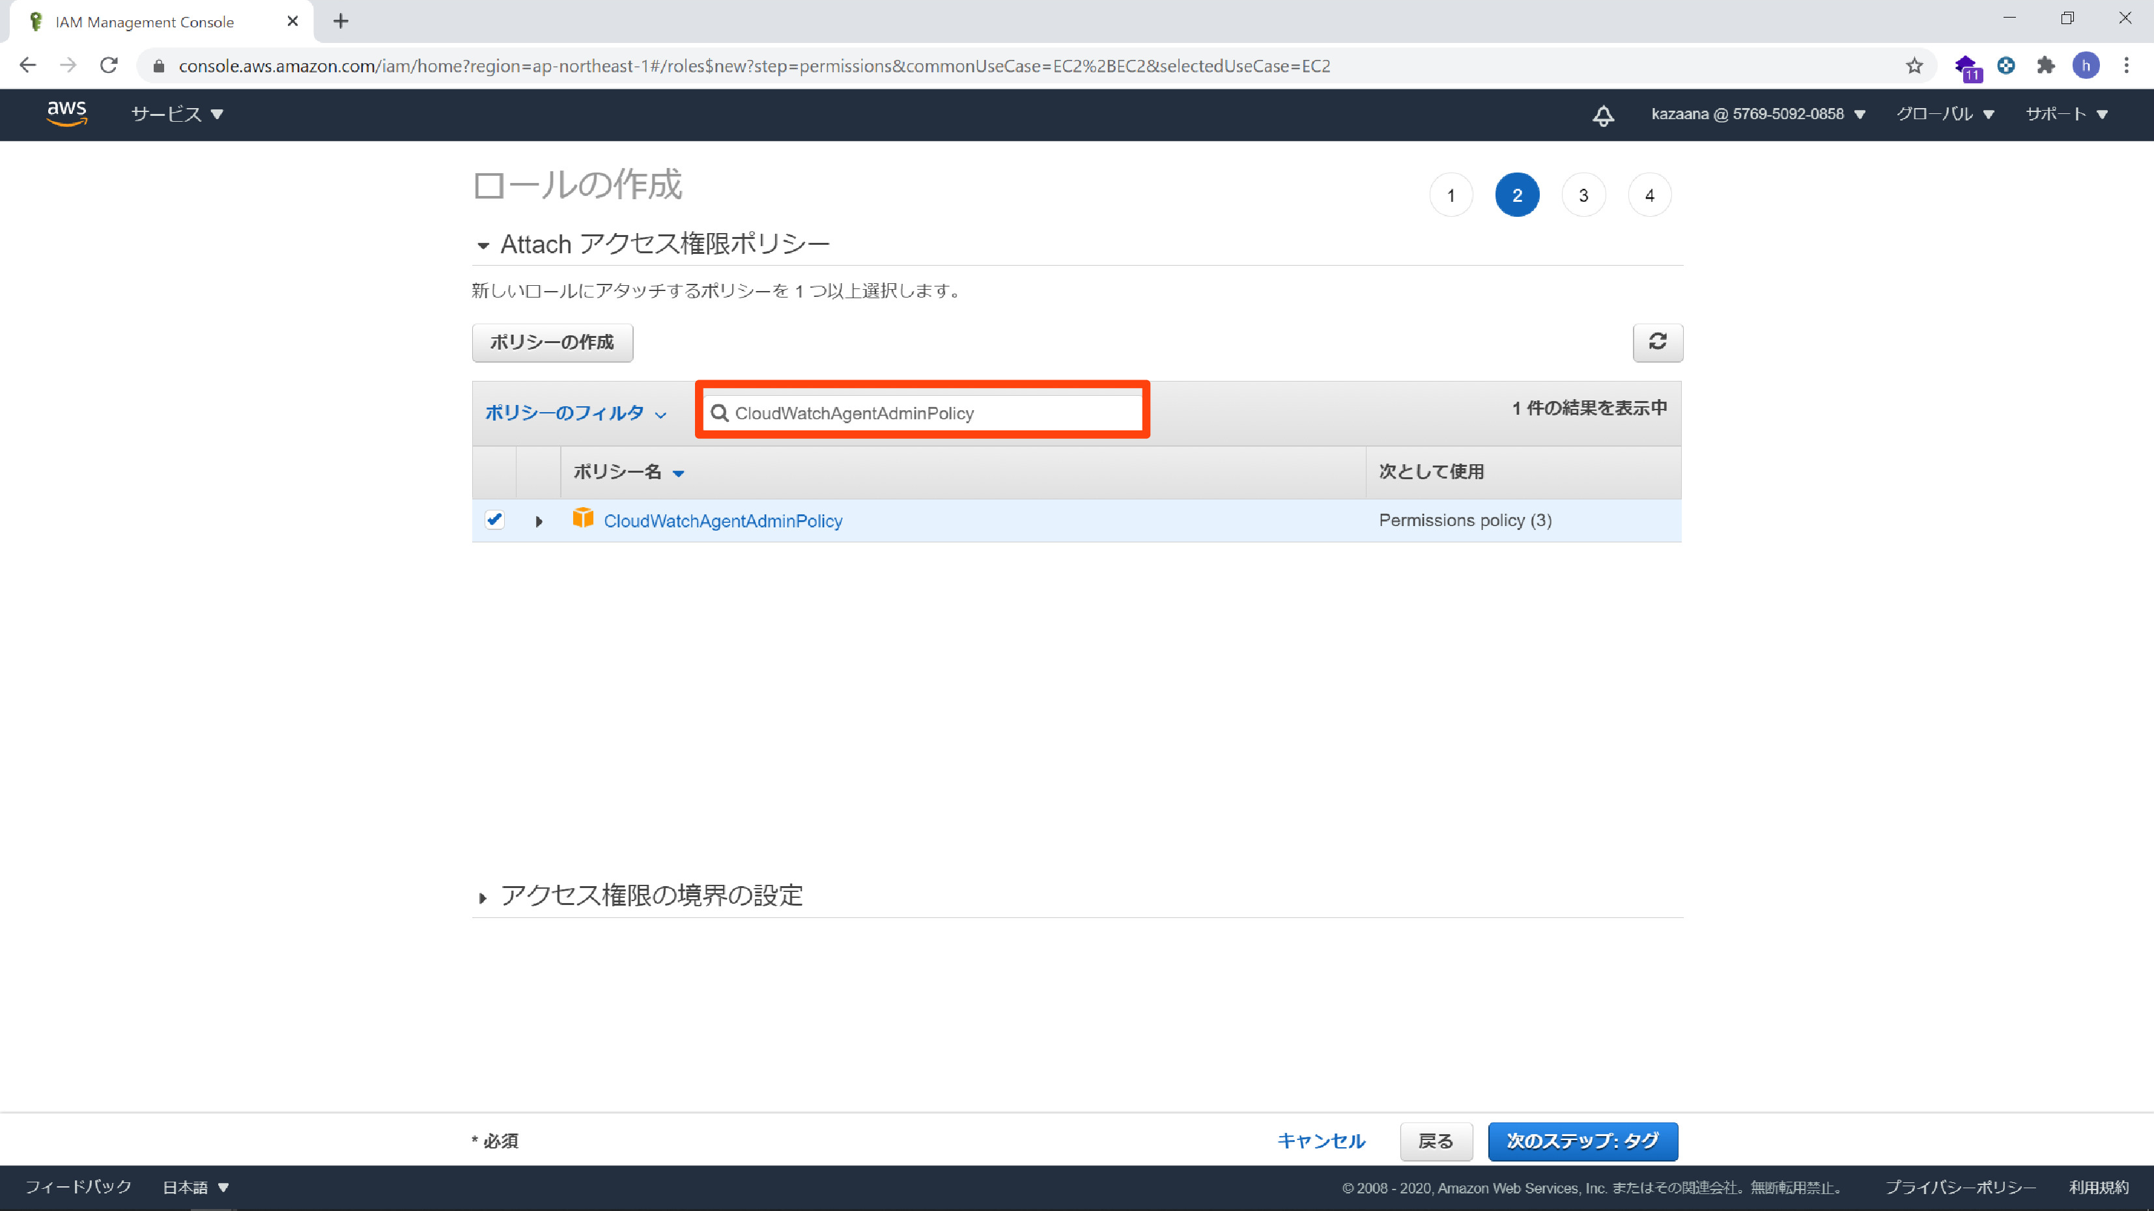The height and width of the screenshot is (1211, 2154).
Task: Open the プライバシーポリシー footer link
Action: point(1960,1188)
